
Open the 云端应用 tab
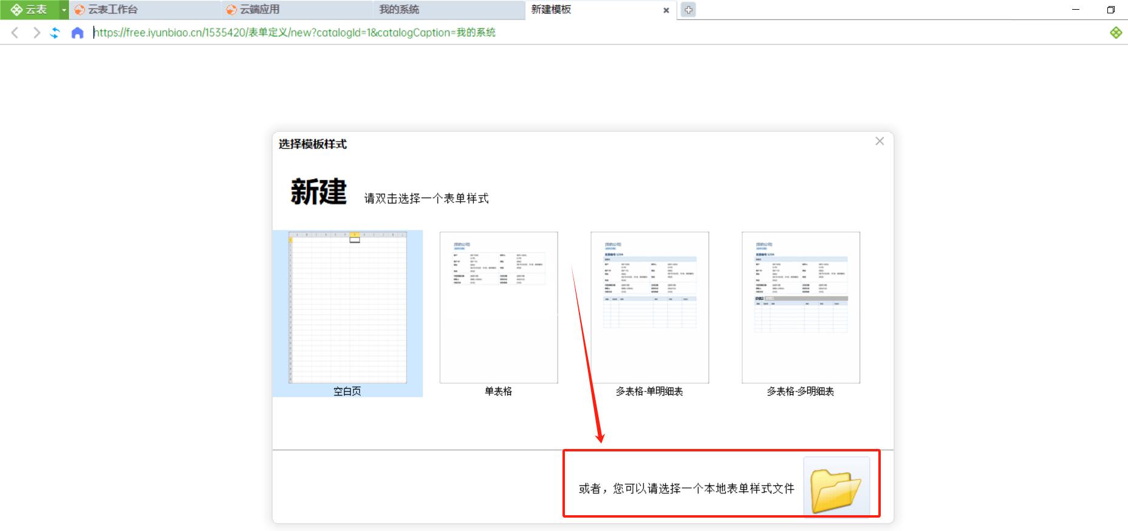tap(259, 10)
